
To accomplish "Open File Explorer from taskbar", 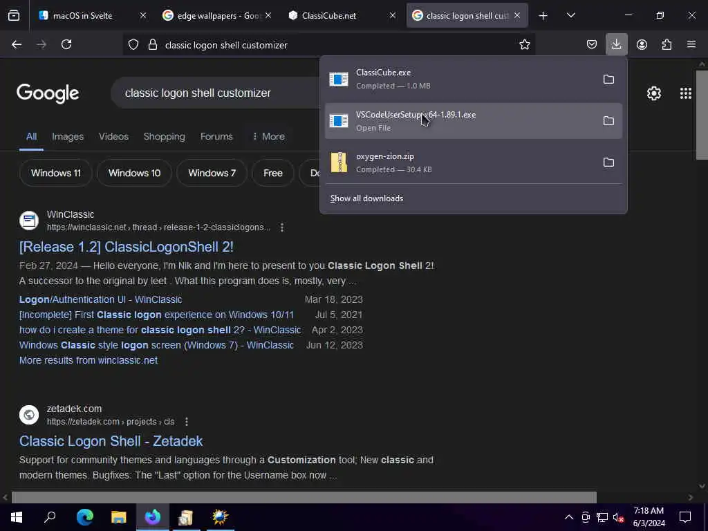I will (x=119, y=517).
